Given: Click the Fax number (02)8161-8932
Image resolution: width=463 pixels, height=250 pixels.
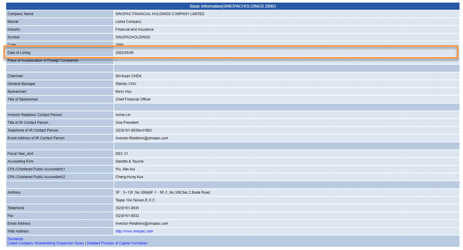Looking at the screenshot, I should pos(127,216).
